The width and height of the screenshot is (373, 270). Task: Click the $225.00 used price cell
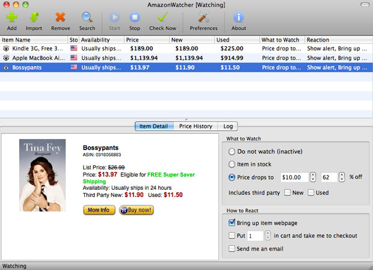[x=232, y=49]
